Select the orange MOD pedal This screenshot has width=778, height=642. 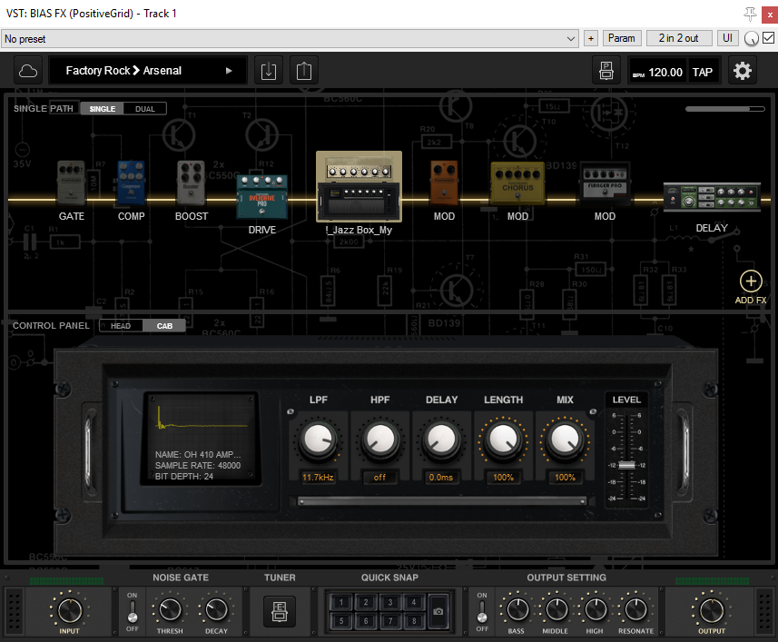(444, 183)
